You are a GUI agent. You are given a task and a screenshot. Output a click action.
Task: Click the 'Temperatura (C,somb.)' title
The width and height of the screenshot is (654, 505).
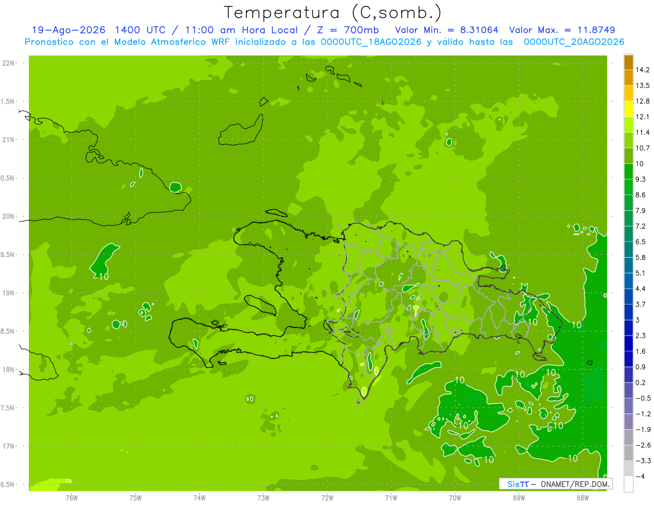click(x=333, y=13)
